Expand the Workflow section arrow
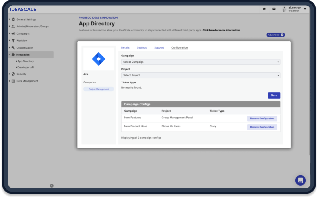 [9, 41]
